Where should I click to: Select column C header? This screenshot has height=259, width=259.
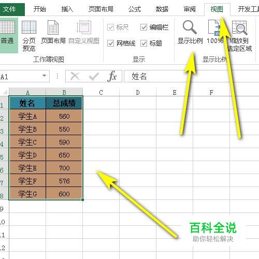tap(101, 92)
